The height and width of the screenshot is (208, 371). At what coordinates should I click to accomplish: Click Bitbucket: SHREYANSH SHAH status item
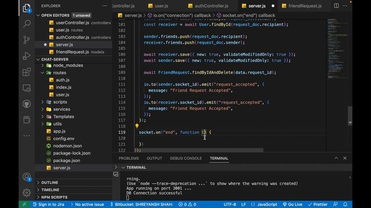[x=141, y=205]
